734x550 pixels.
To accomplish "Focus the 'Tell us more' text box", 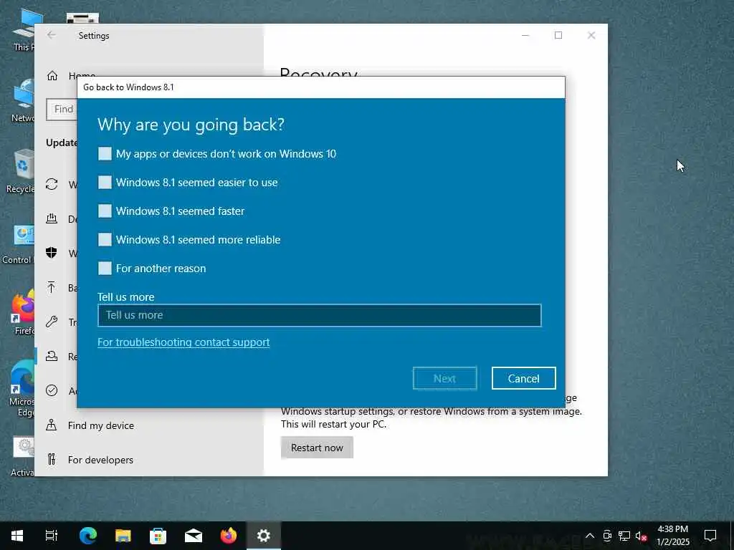I will tap(319, 315).
